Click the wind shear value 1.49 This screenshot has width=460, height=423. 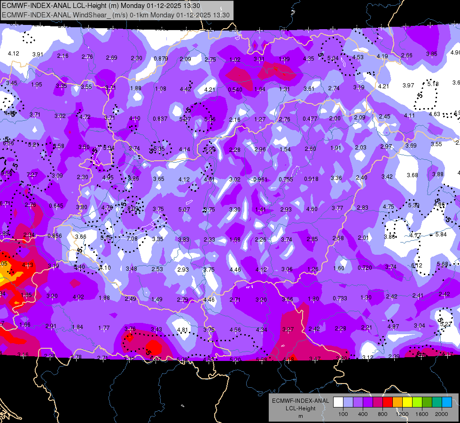156,299
